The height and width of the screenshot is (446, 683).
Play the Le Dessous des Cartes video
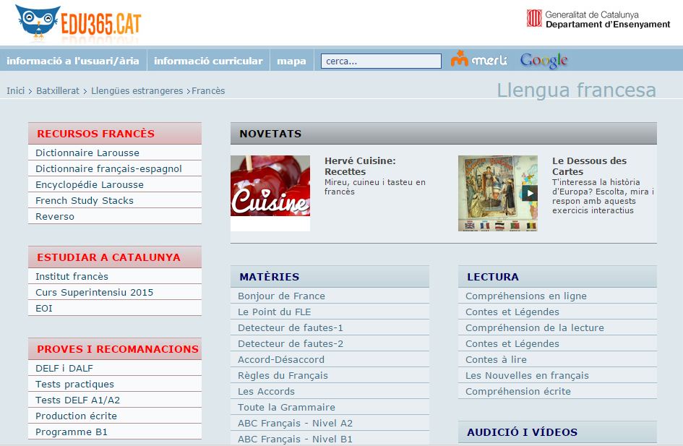point(530,193)
